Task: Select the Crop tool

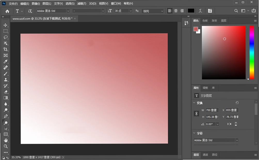Action: (5, 49)
